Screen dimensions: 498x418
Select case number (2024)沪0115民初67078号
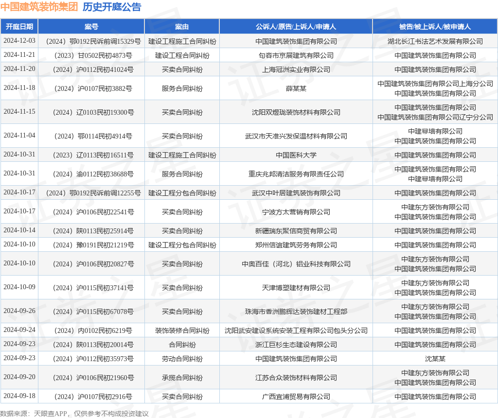[x=91, y=312]
